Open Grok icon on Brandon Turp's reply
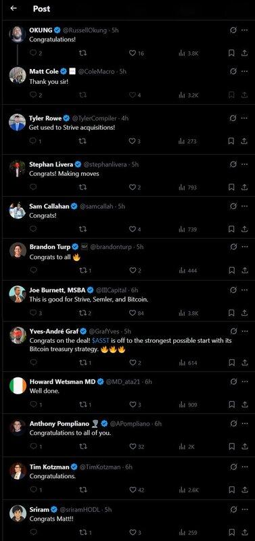Image resolution: width=255 pixels, height=541 pixels. point(233,247)
